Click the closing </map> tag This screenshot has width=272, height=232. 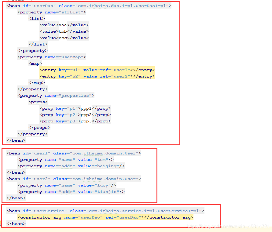coord(37,83)
